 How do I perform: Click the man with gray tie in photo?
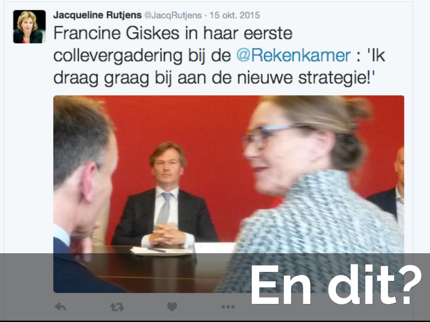pyautogui.click(x=165, y=196)
